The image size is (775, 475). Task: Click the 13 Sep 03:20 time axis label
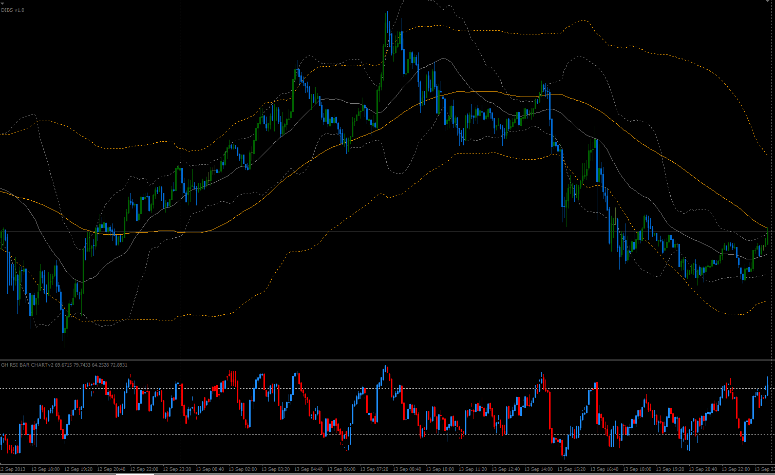click(275, 469)
